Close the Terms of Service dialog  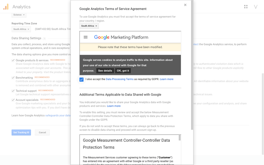[x=185, y=5]
